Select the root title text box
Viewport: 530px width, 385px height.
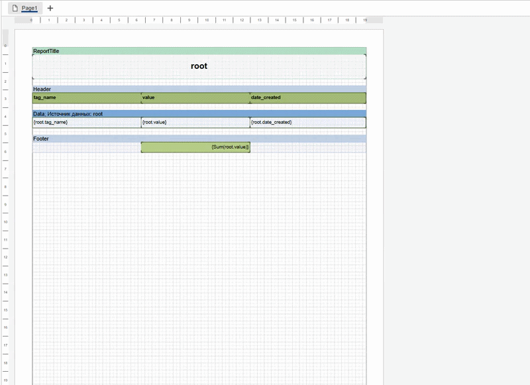click(x=199, y=66)
